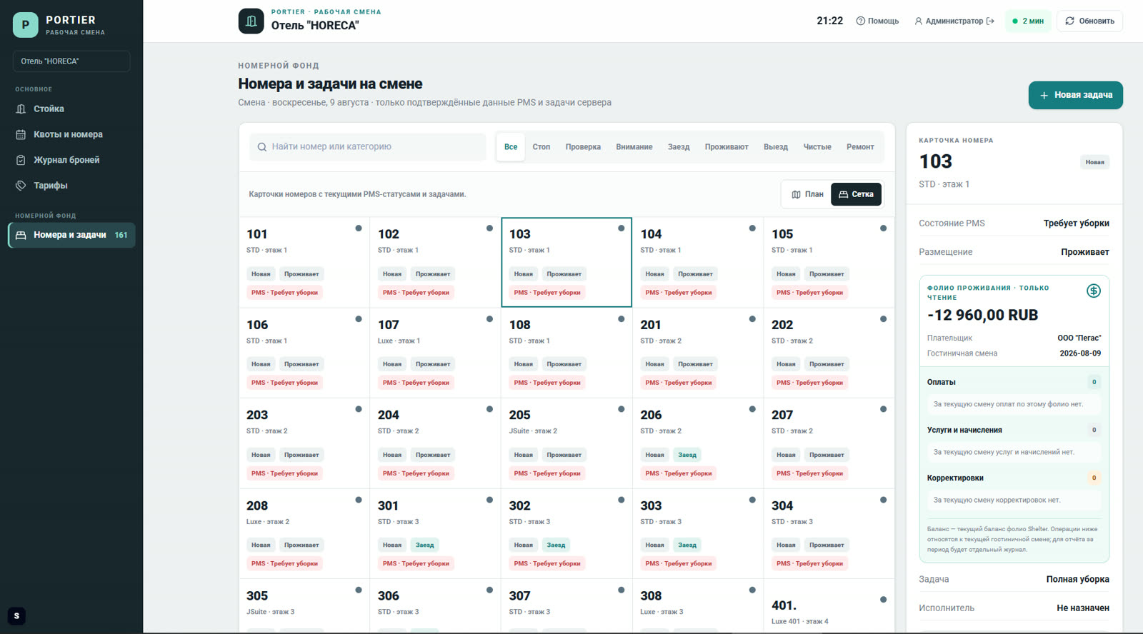Click the Журнал броней clipboard icon
This screenshot has height=634, width=1143.
coord(21,160)
